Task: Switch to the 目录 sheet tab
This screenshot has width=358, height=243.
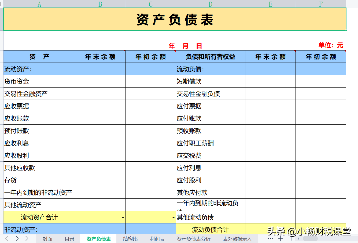Action: [69, 239]
